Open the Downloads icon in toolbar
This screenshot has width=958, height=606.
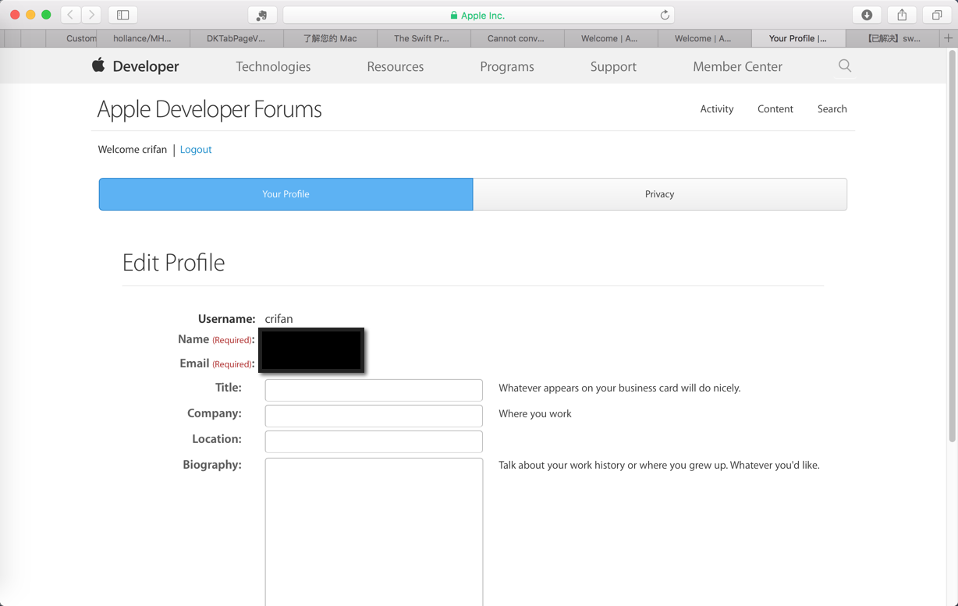point(867,15)
